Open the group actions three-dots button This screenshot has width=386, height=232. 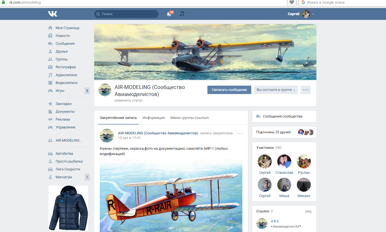tap(306, 90)
